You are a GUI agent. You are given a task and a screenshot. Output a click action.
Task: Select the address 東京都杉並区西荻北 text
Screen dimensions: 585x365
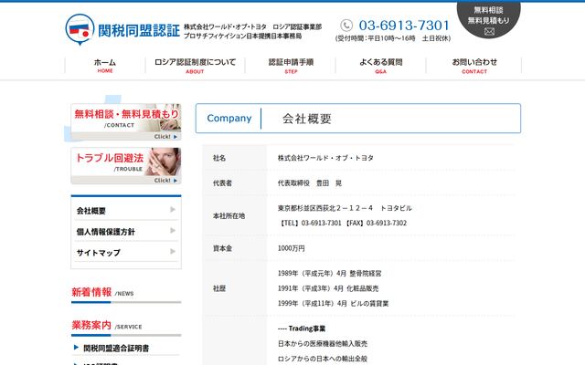click(x=345, y=208)
